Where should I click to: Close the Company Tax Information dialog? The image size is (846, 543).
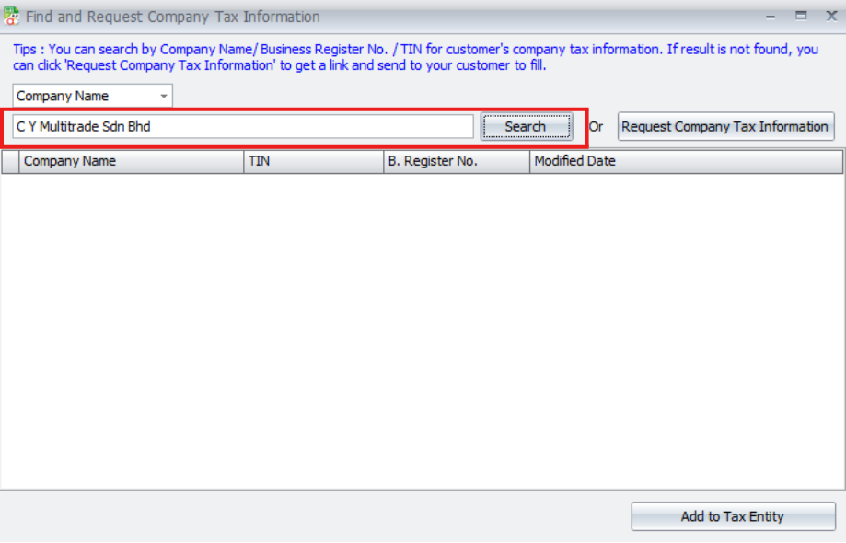pyautogui.click(x=830, y=16)
